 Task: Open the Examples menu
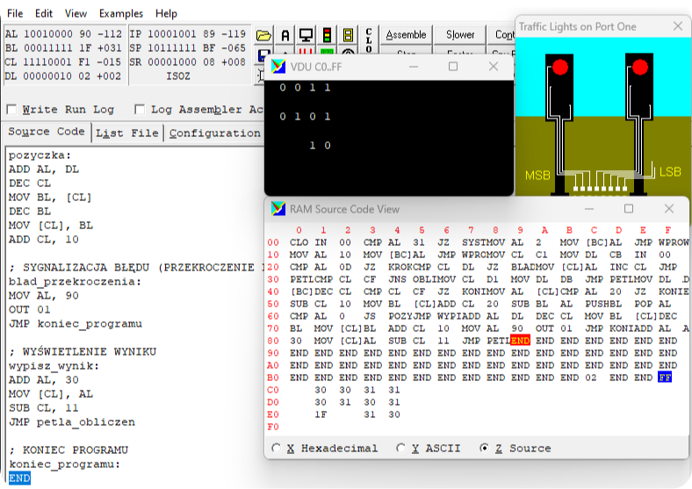point(121,14)
